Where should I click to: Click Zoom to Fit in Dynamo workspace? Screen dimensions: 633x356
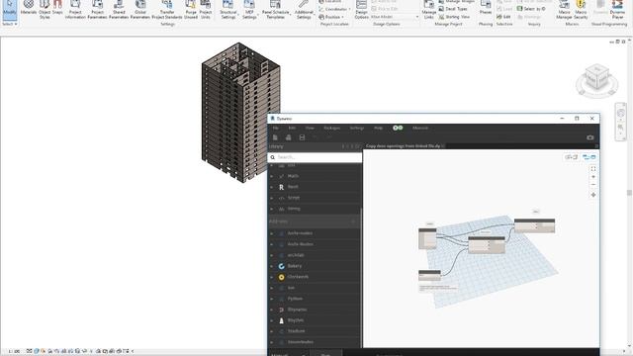[593, 169]
